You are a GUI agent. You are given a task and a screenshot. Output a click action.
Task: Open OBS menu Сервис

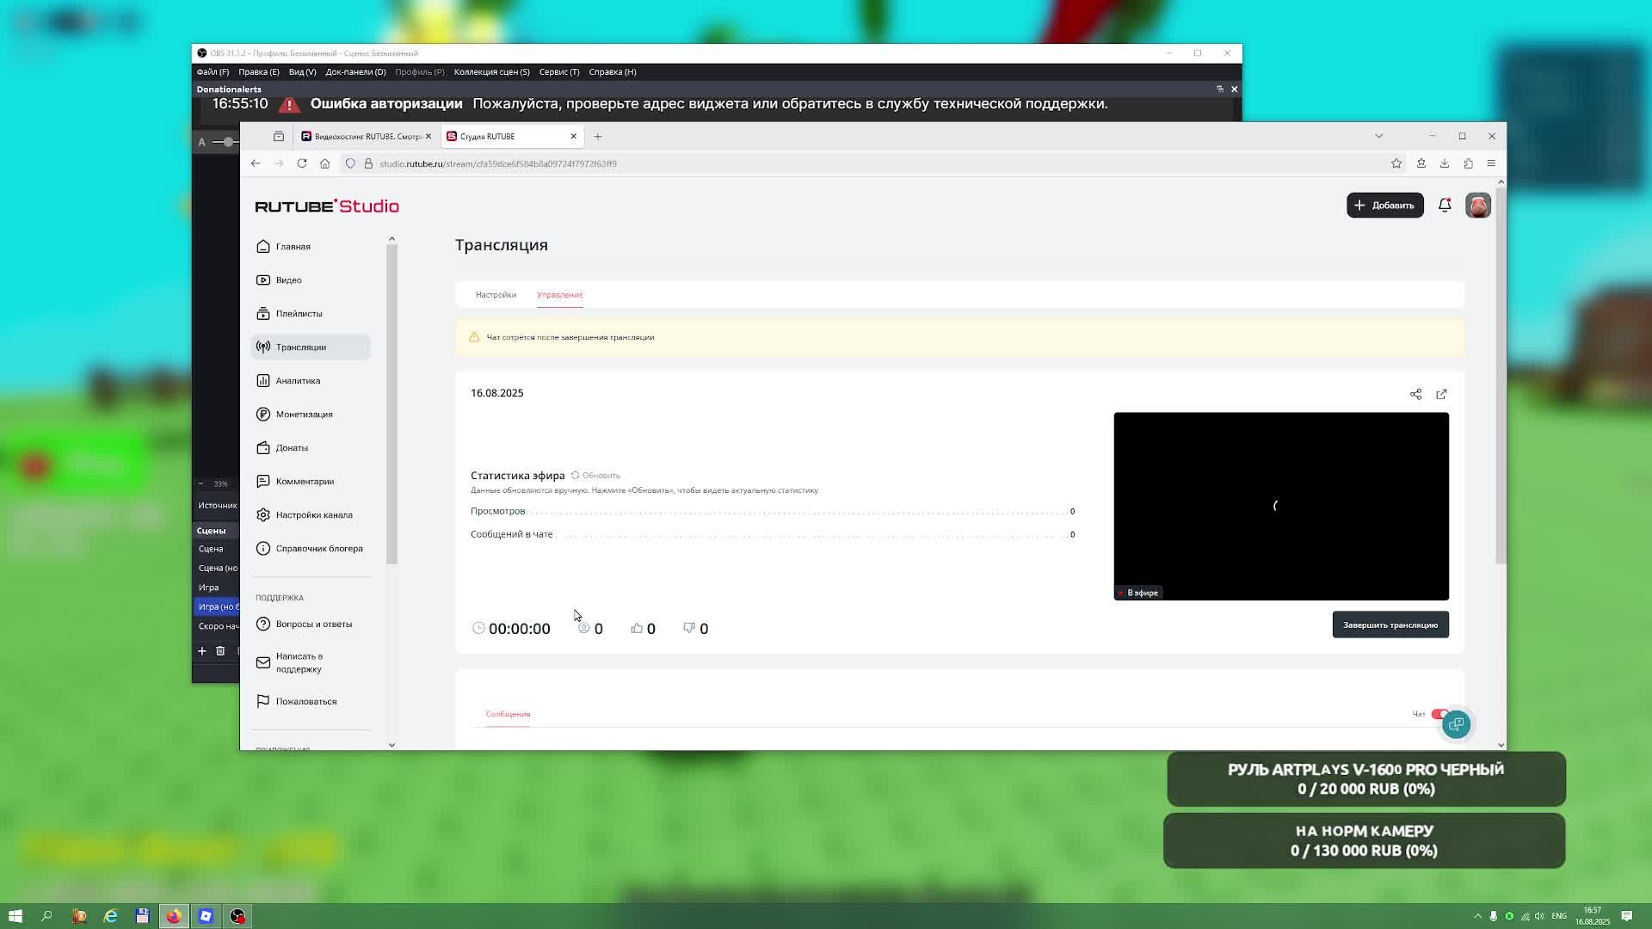[558, 72]
